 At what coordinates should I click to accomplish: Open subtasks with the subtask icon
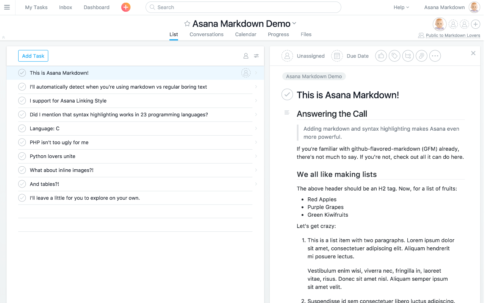point(408,56)
